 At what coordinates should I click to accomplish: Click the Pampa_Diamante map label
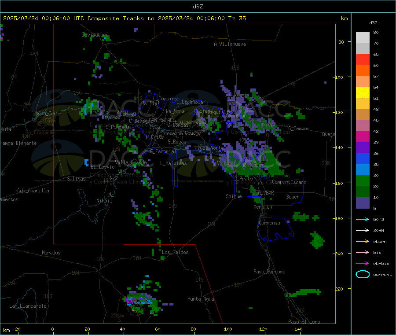tap(18, 143)
